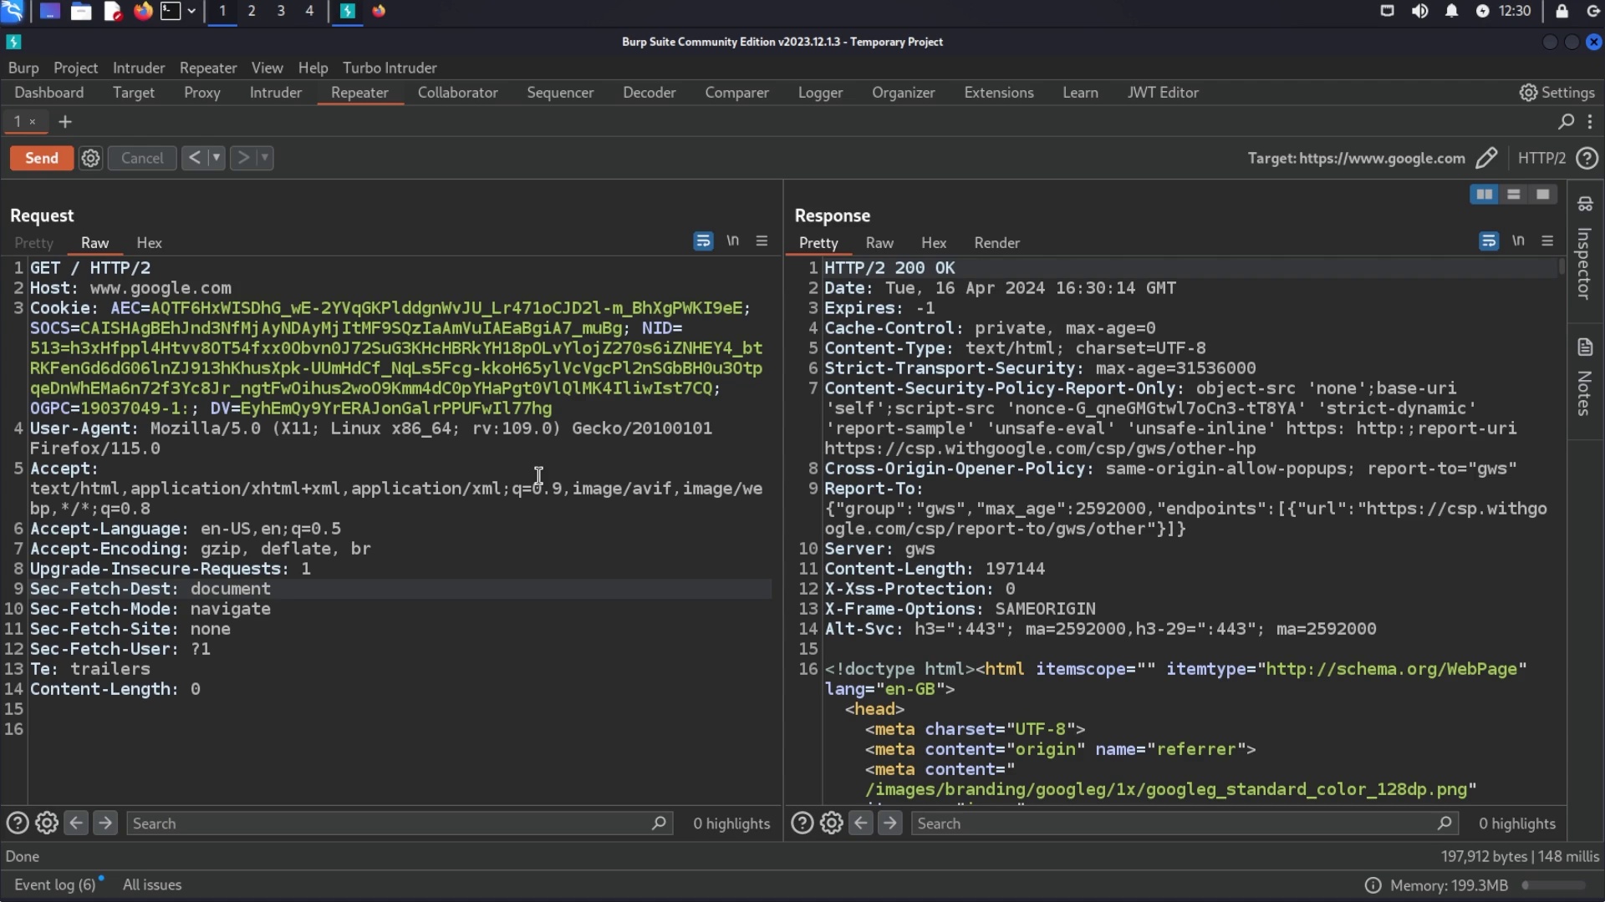Image resolution: width=1605 pixels, height=902 pixels.
Task: Go to next response search match
Action: point(890,823)
